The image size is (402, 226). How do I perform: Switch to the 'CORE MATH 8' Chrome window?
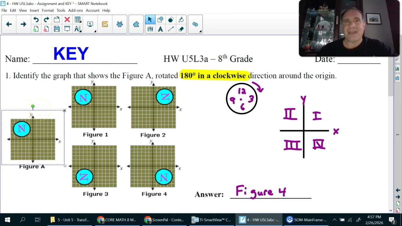pyautogui.click(x=117, y=220)
